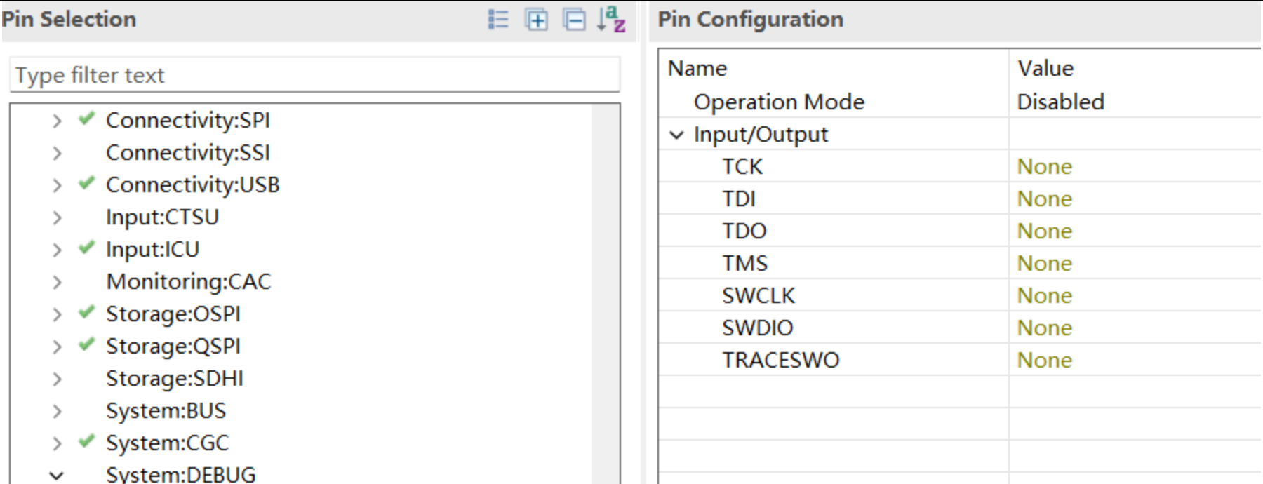The image size is (1263, 484).
Task: Click the green check beside System:CGC
Action: [x=86, y=442]
